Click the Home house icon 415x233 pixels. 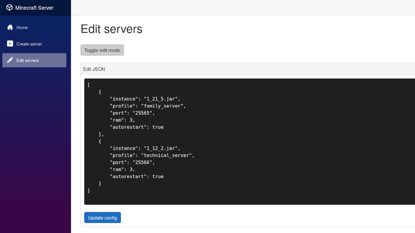[10, 27]
